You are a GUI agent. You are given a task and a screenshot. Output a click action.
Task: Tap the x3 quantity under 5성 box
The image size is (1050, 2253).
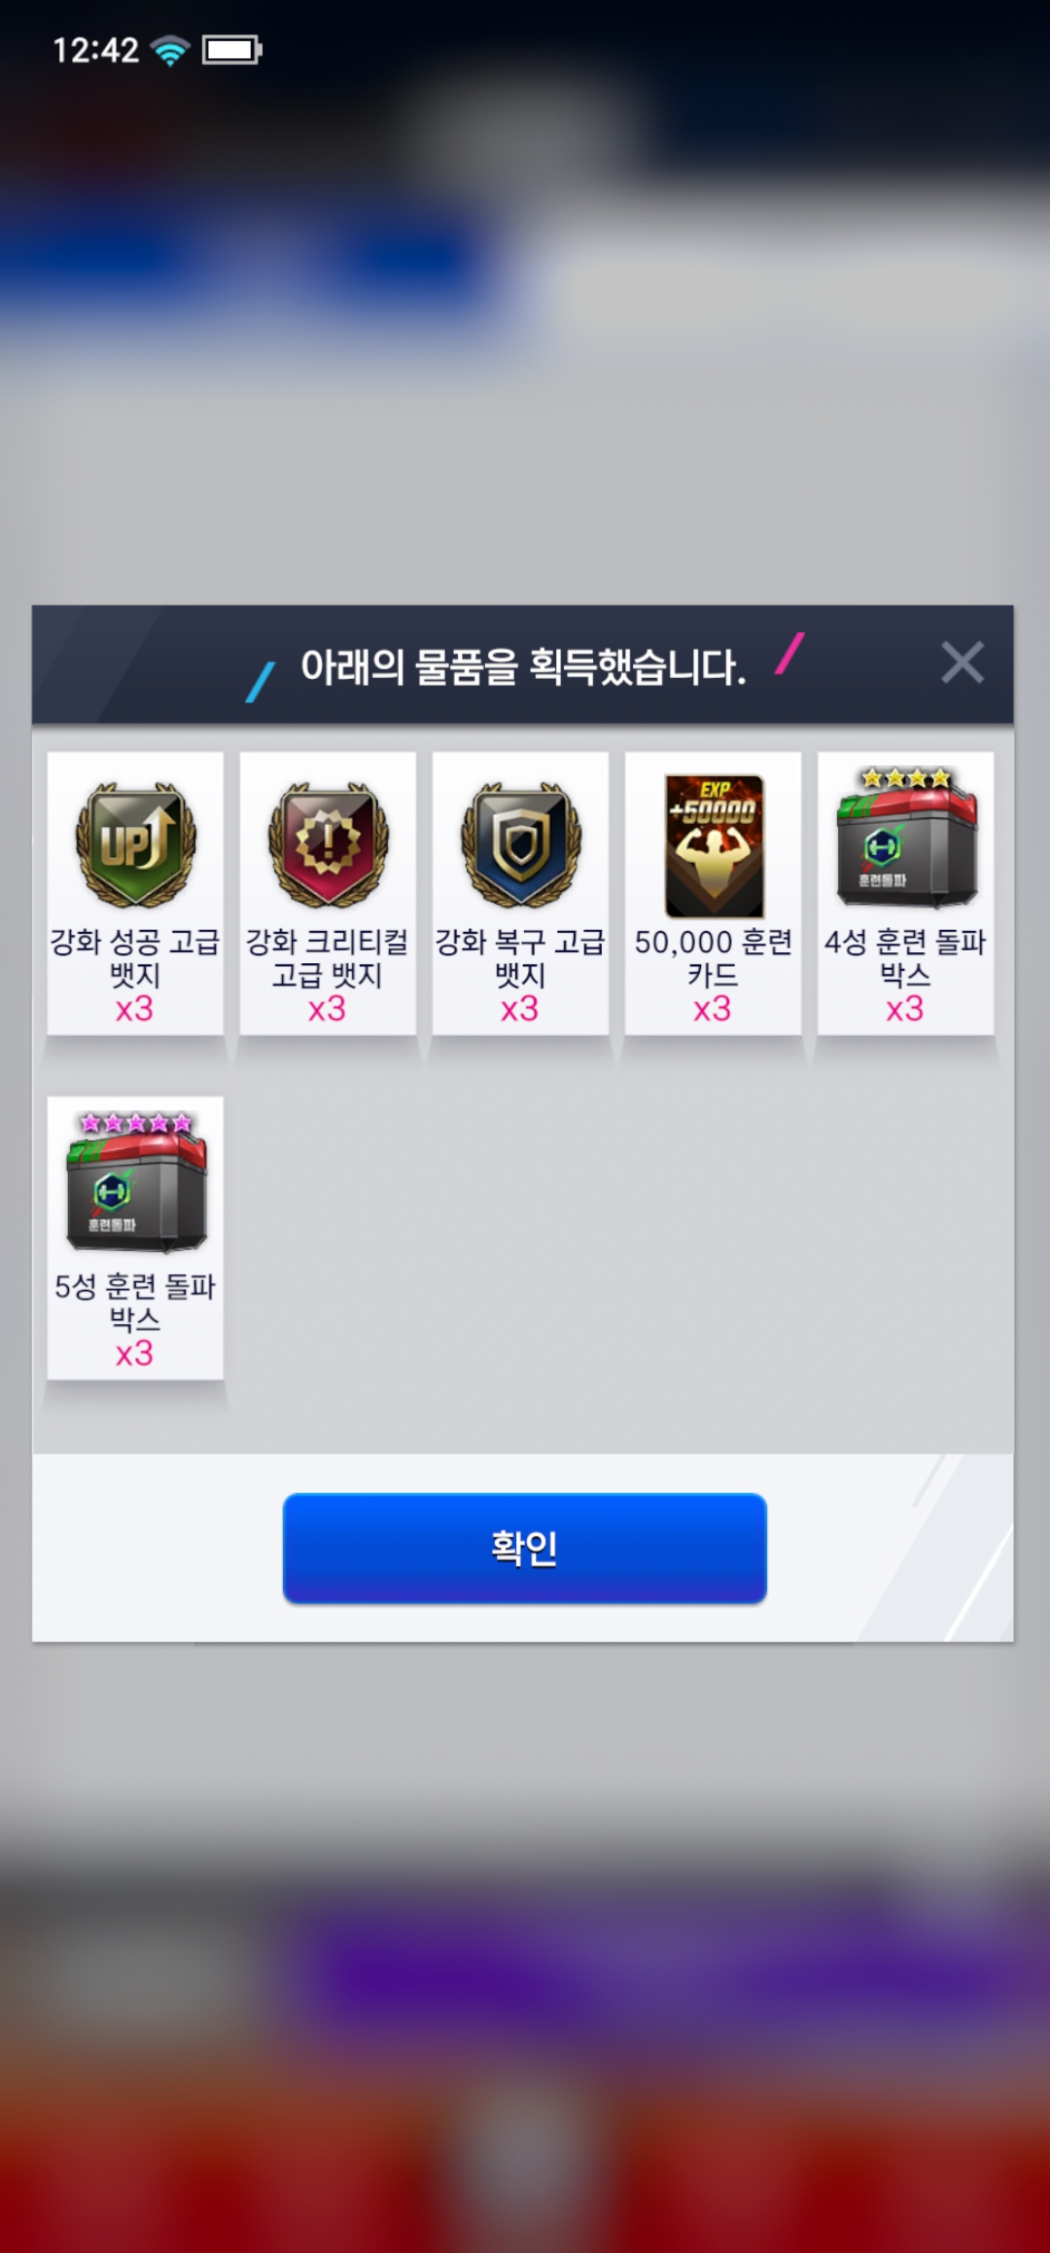pos(135,1353)
